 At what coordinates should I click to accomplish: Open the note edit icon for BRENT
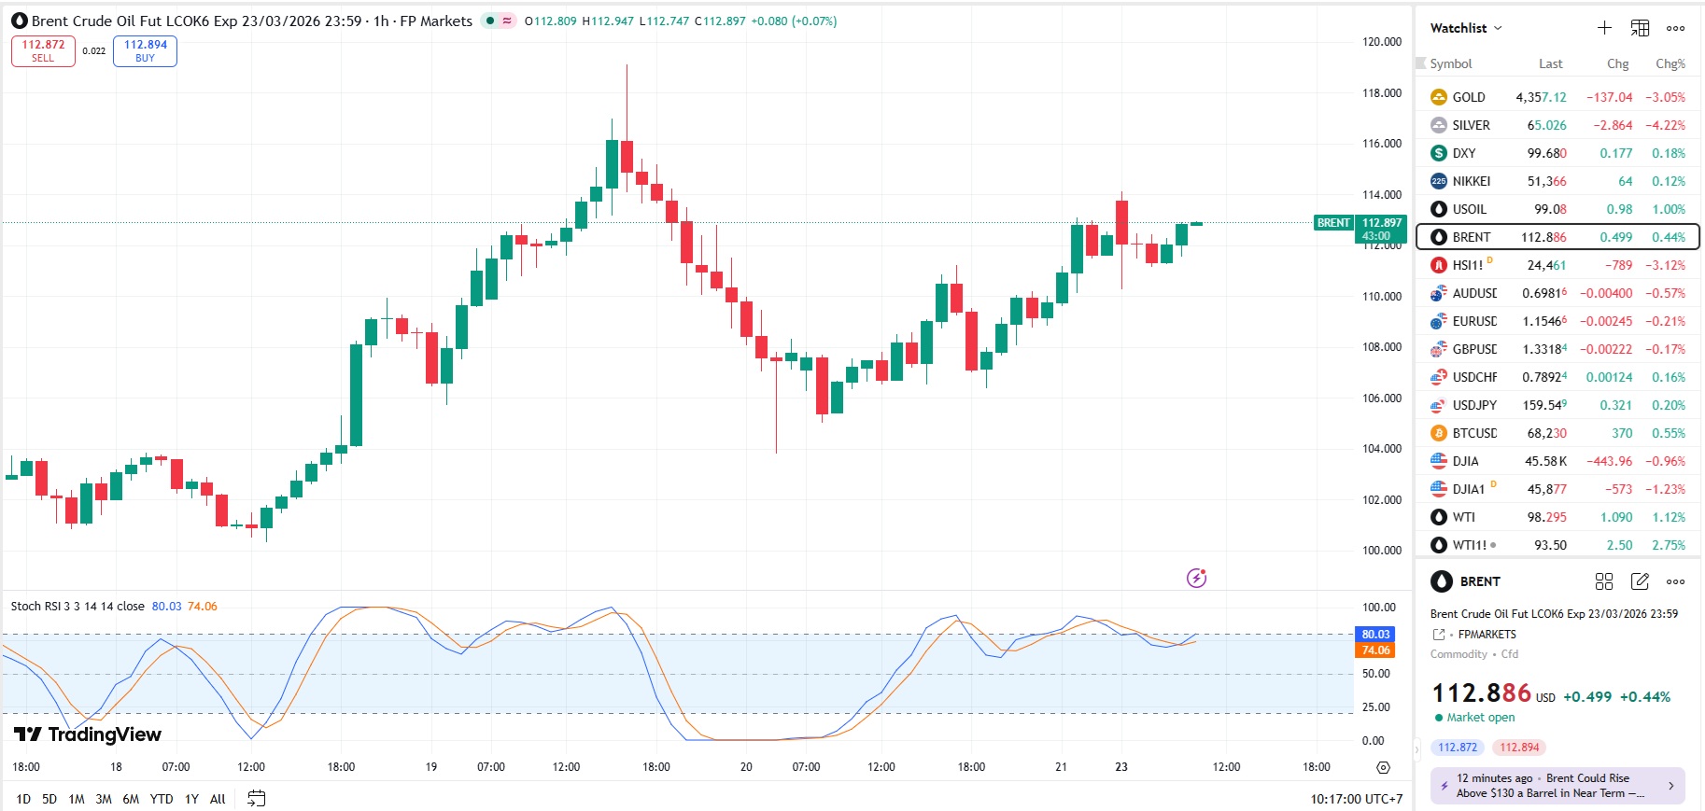(1640, 581)
